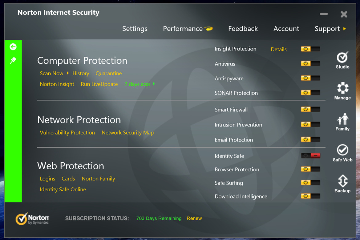Open the Norton Family link
The image size is (360, 240).
[x=98, y=179]
